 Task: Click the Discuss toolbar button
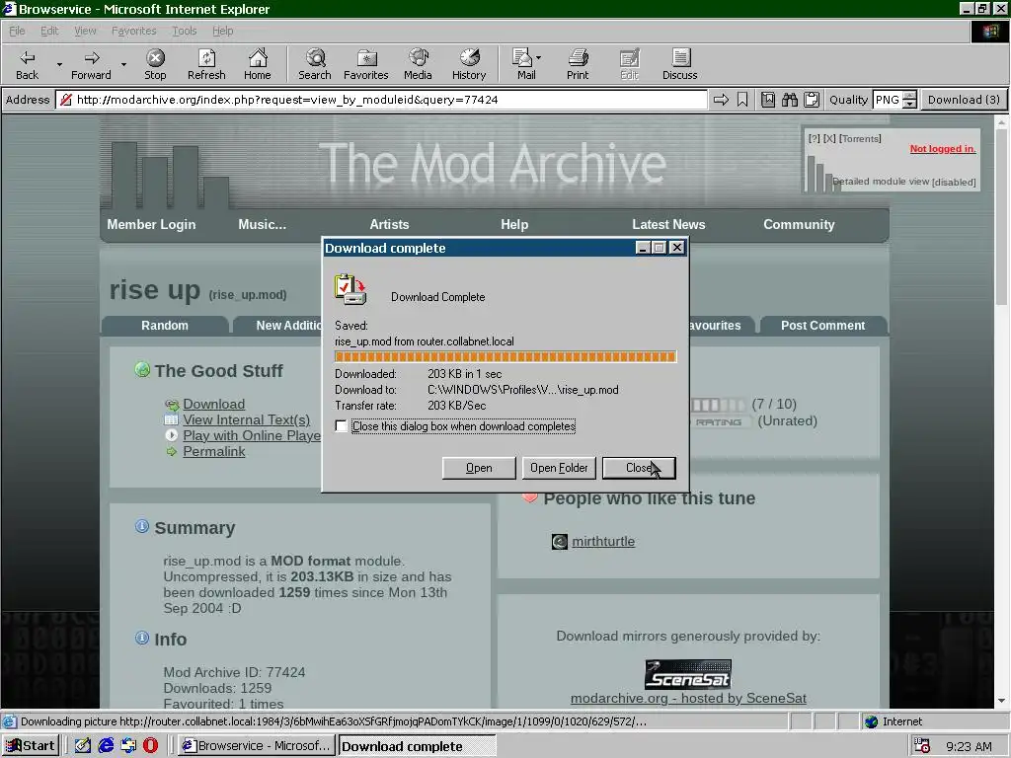[x=679, y=64]
